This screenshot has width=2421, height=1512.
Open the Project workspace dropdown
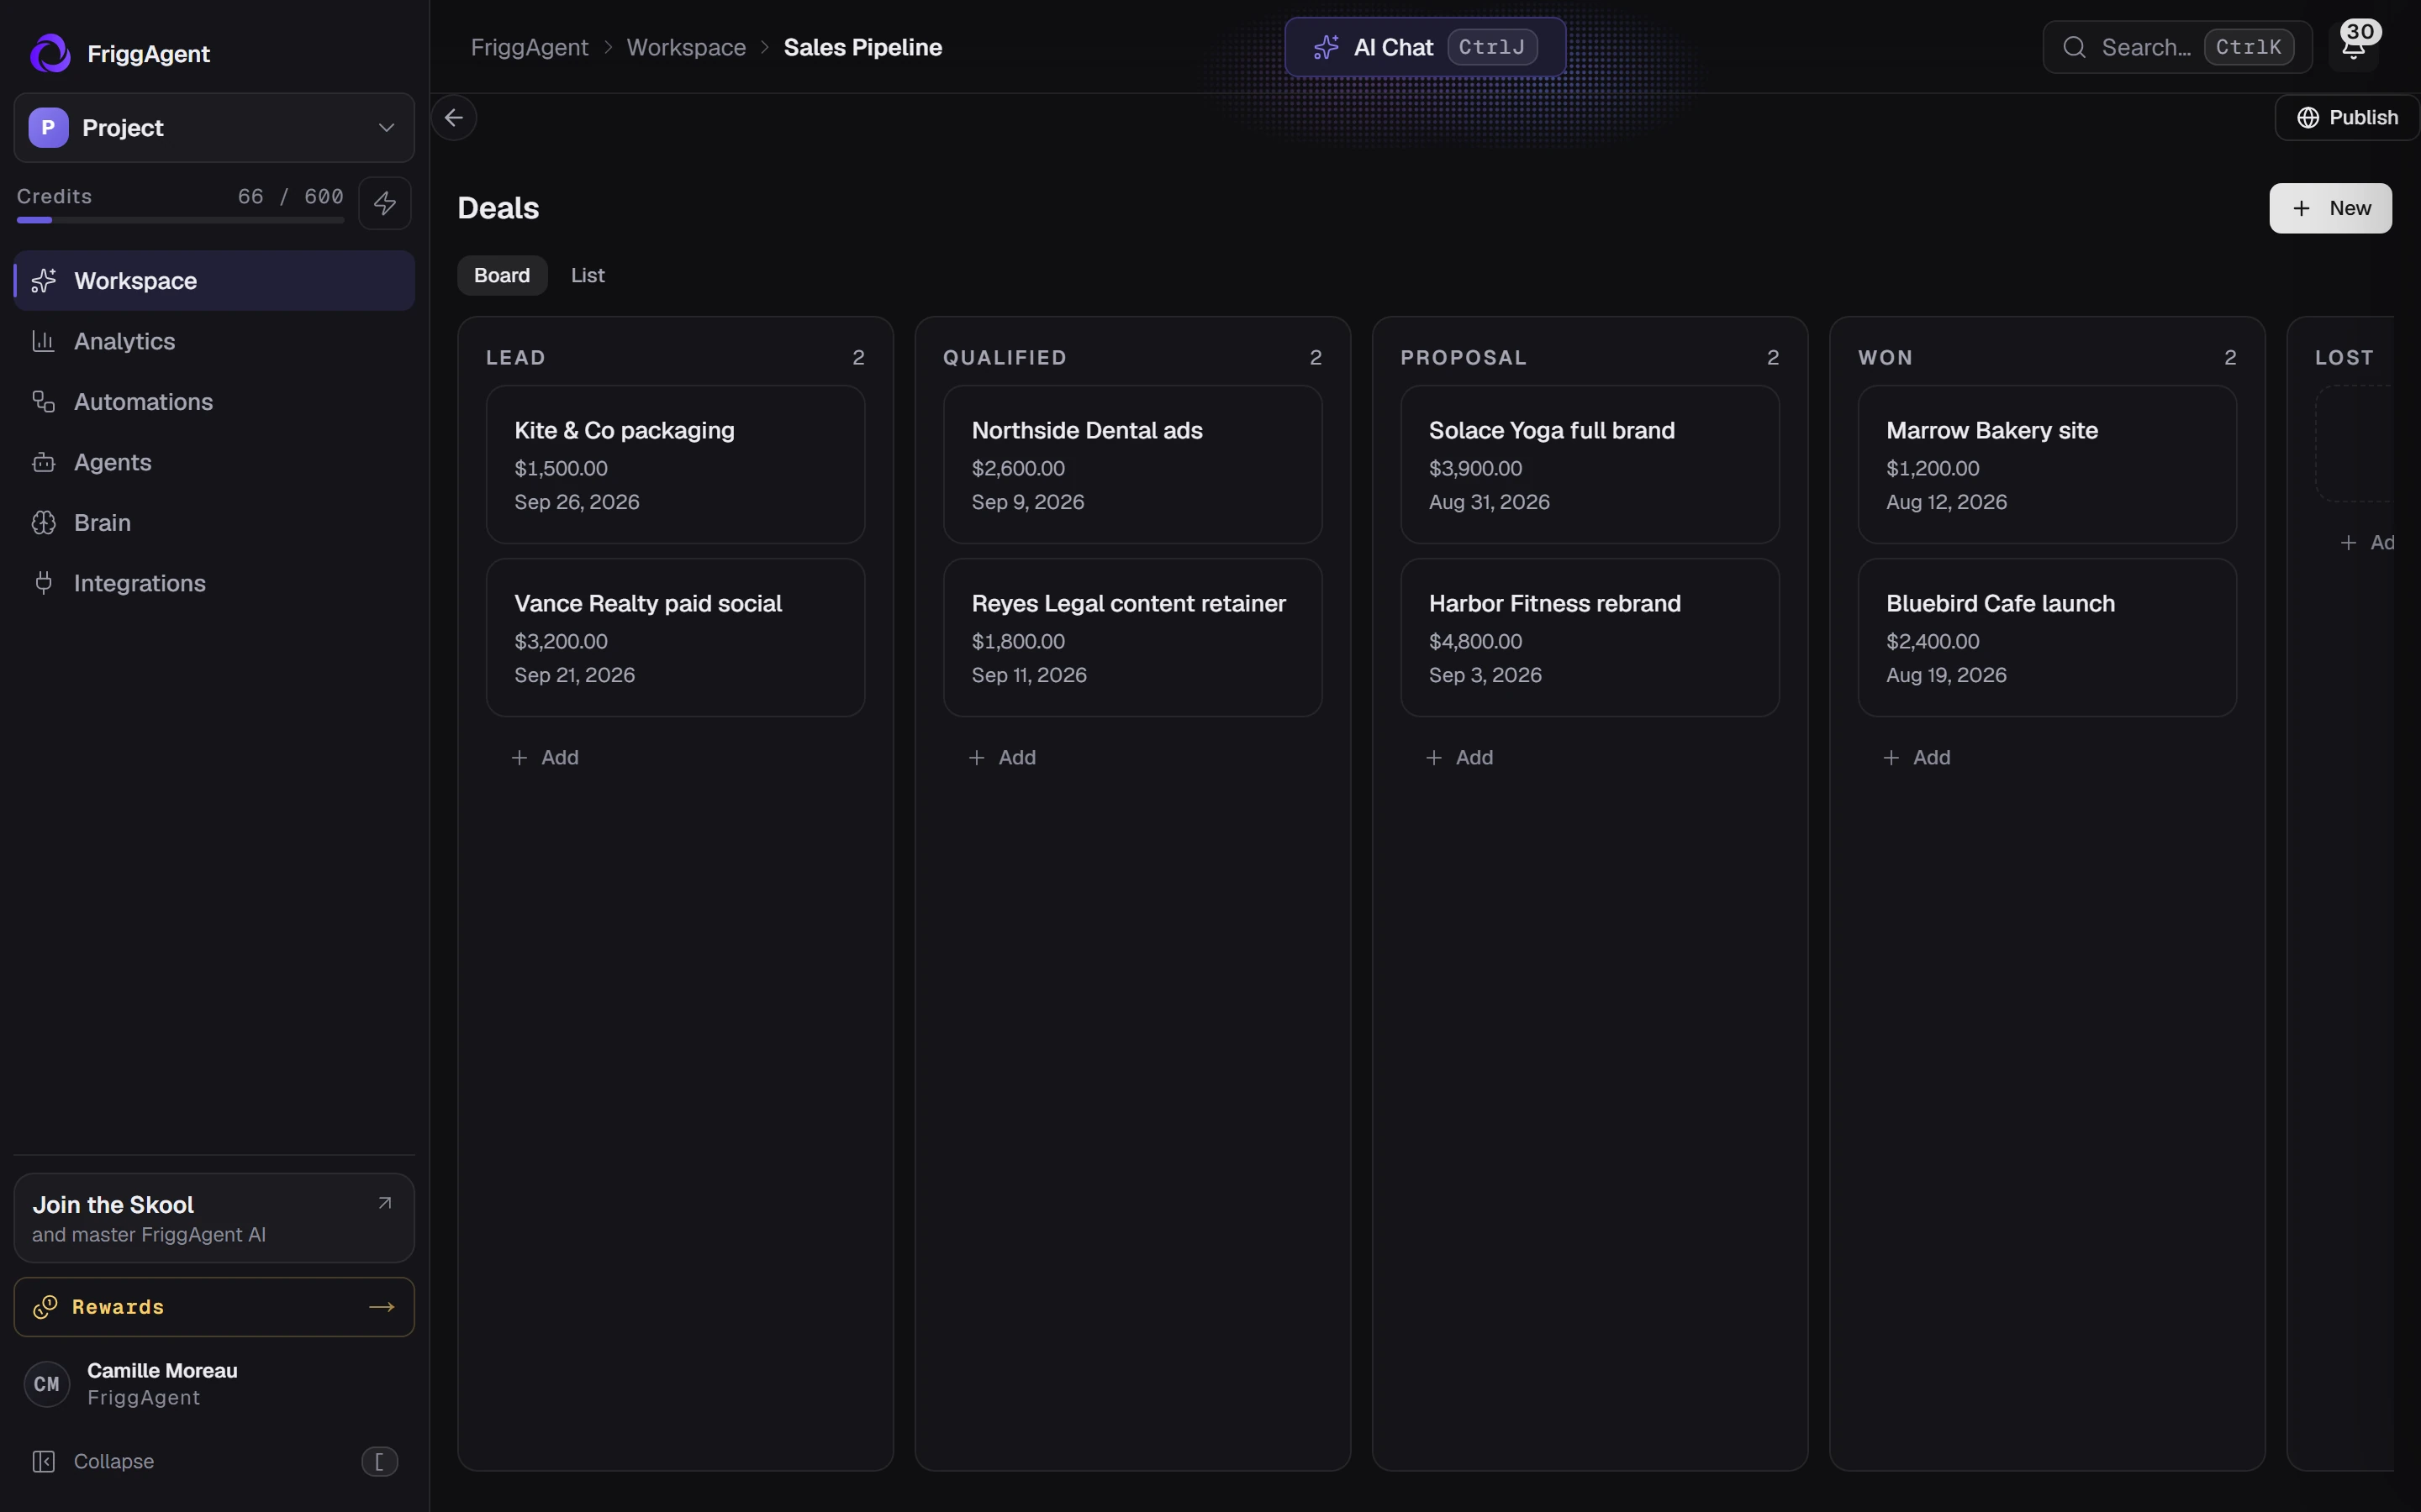[x=214, y=128]
